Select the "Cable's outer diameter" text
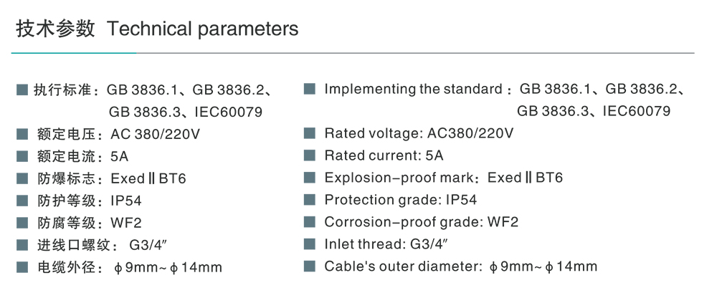717x298 pixels. click(x=402, y=266)
